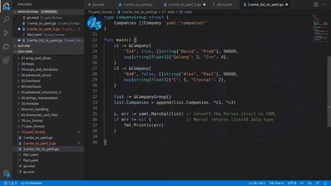Open file2.yaml in the folder tree
Screen dimensions: 331x186
[x=49, y=160]
